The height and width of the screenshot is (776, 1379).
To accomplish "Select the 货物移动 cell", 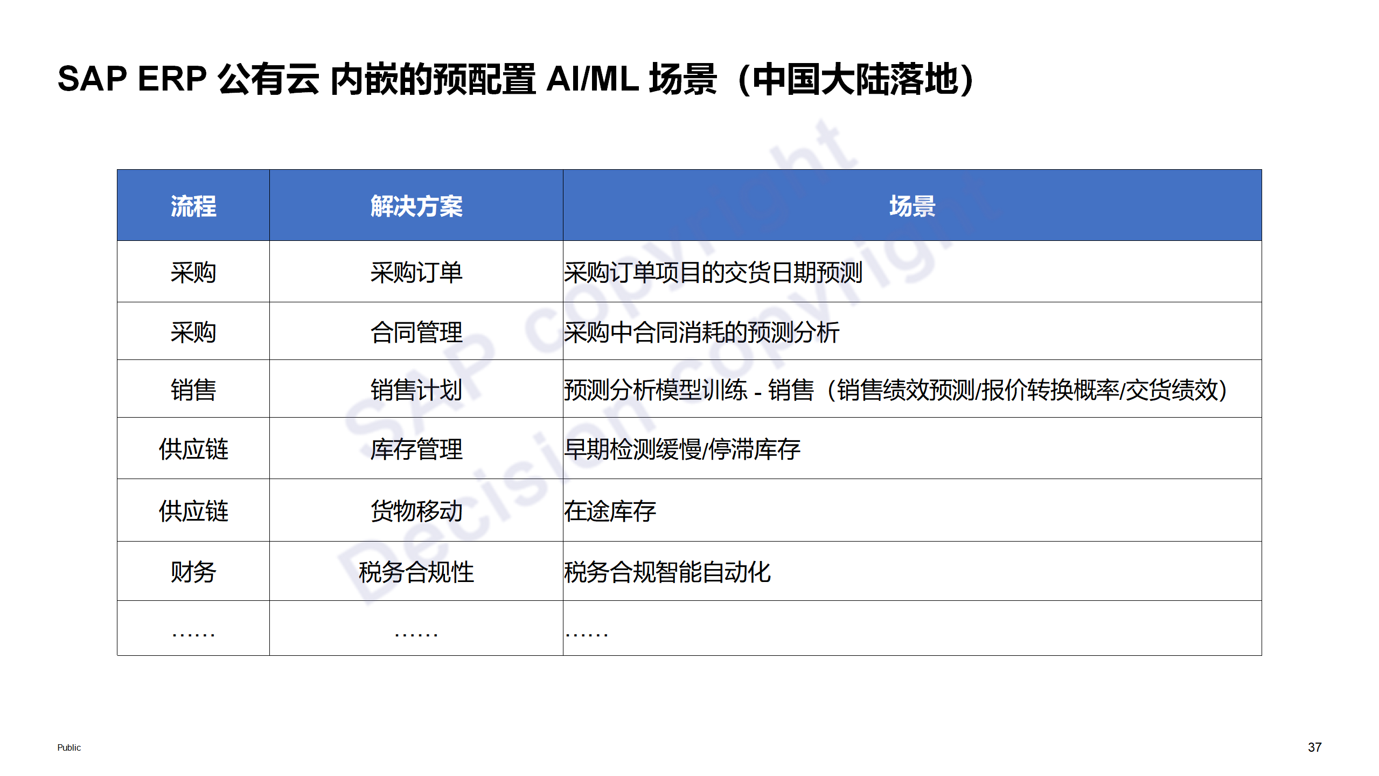I will [x=416, y=511].
